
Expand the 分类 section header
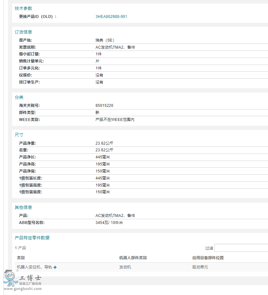click(x=19, y=97)
